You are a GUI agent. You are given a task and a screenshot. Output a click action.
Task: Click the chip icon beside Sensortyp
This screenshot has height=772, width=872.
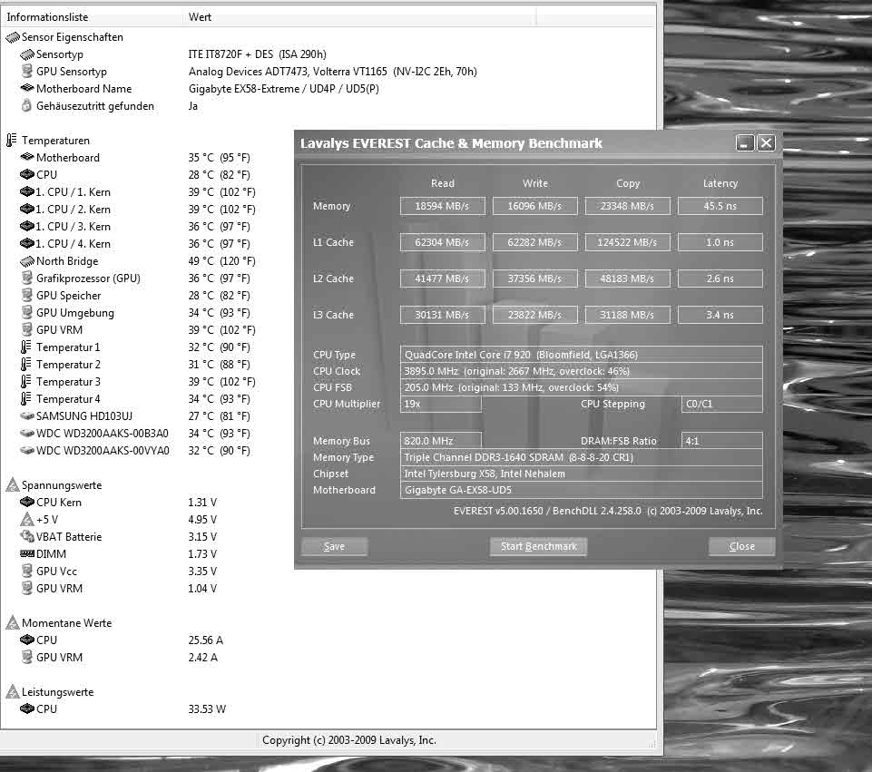point(26,54)
